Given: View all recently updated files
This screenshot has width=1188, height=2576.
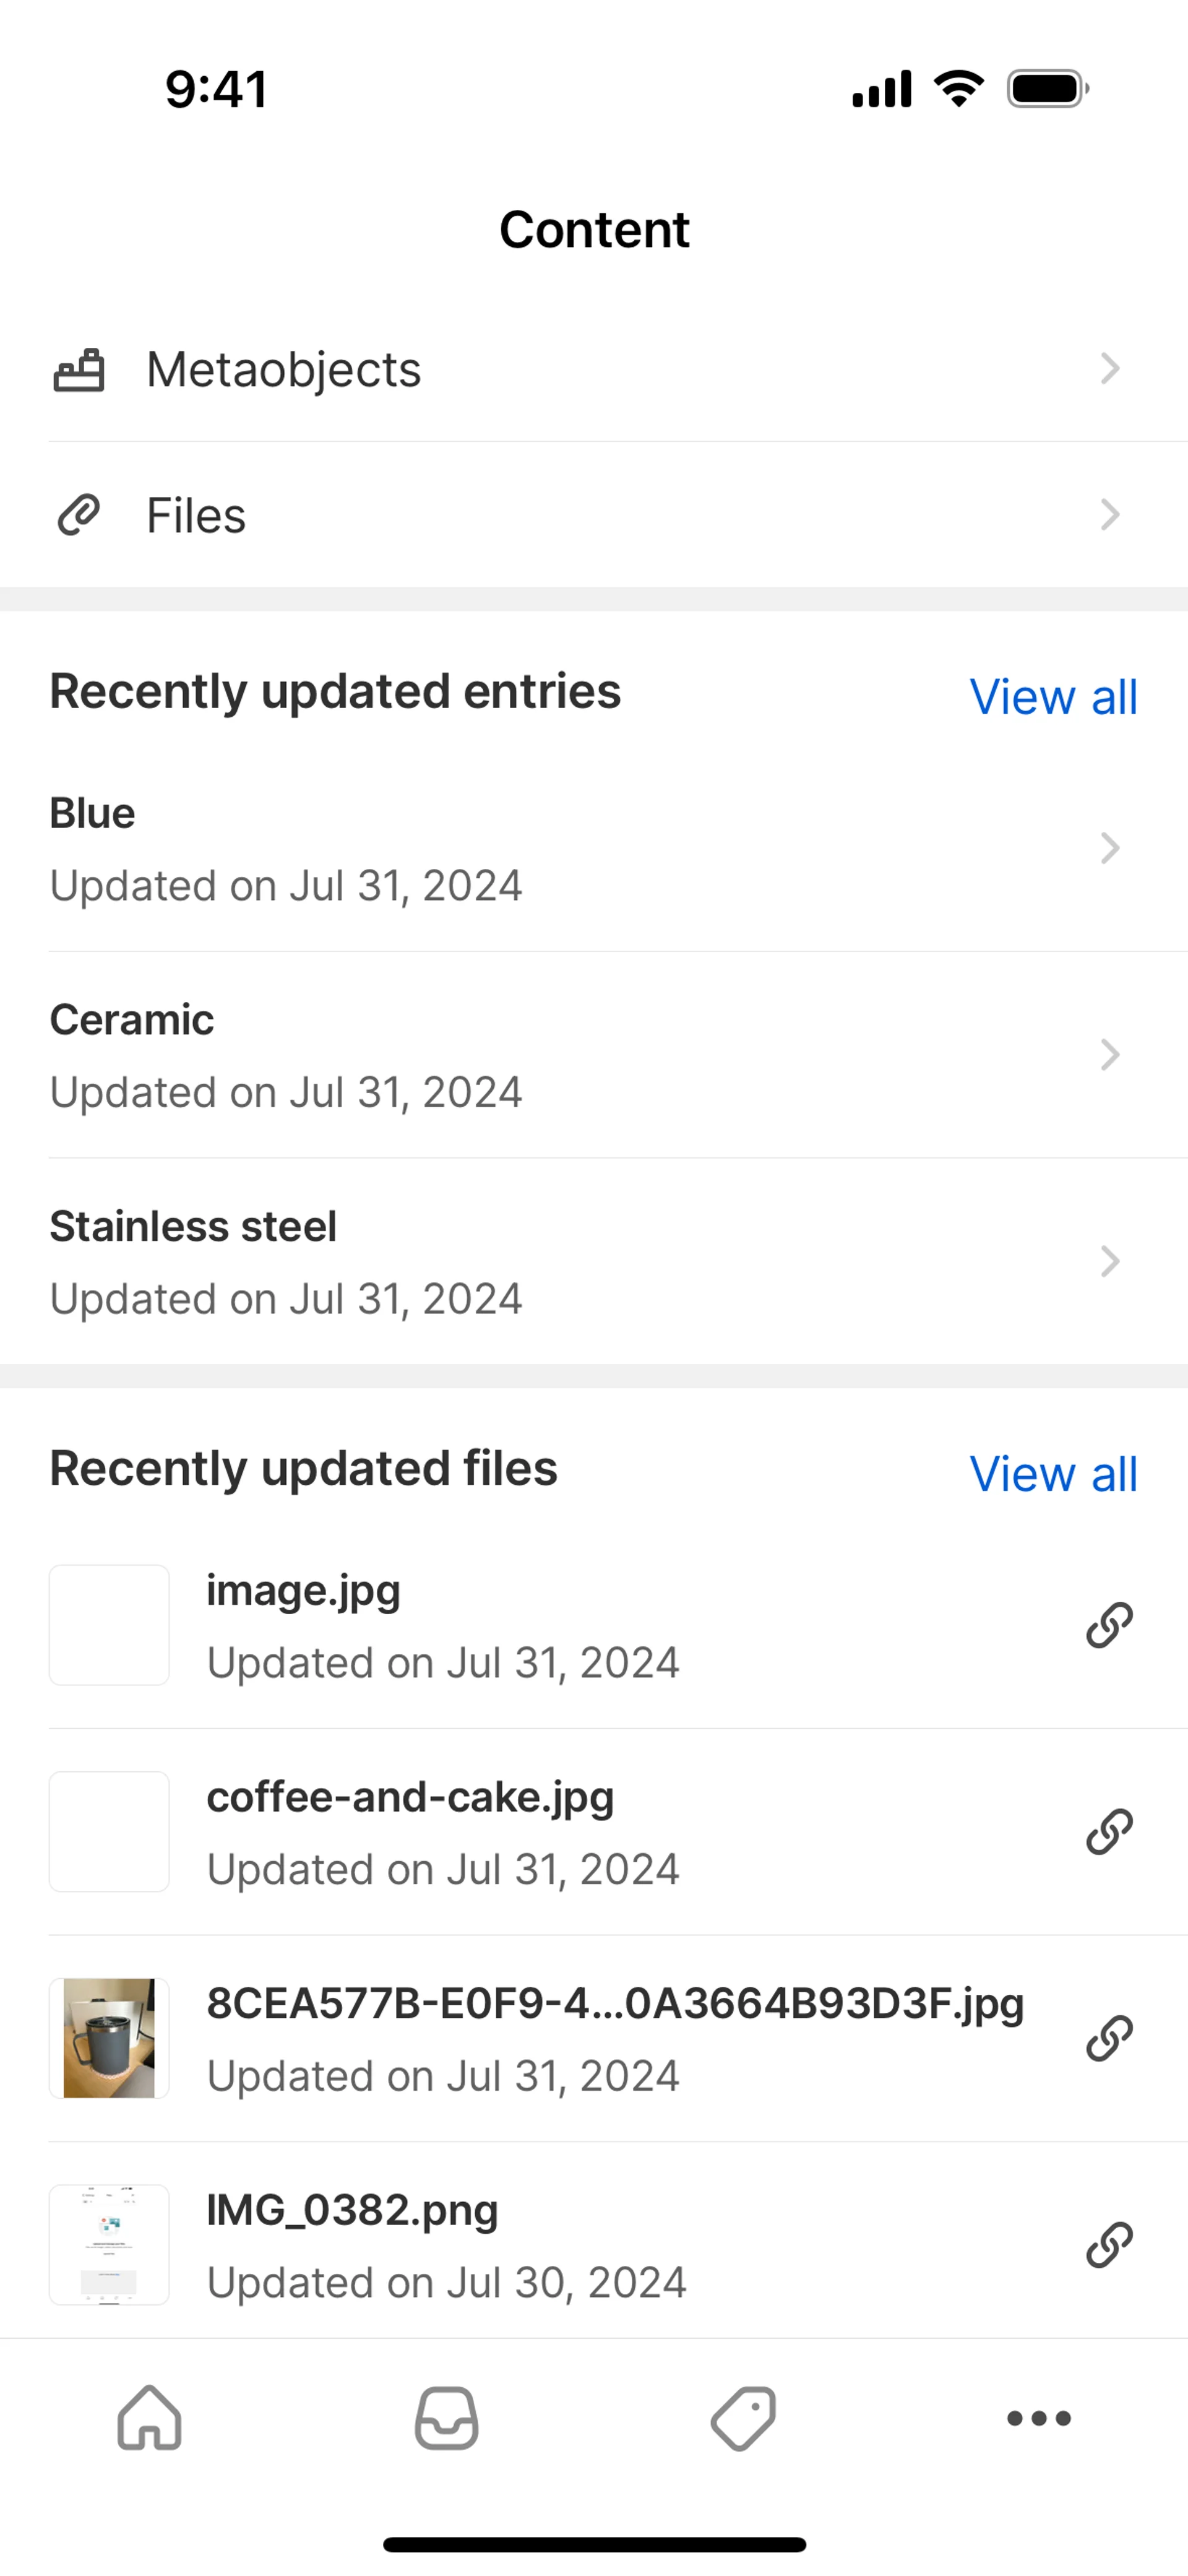Looking at the screenshot, I should pyautogui.click(x=1053, y=1474).
